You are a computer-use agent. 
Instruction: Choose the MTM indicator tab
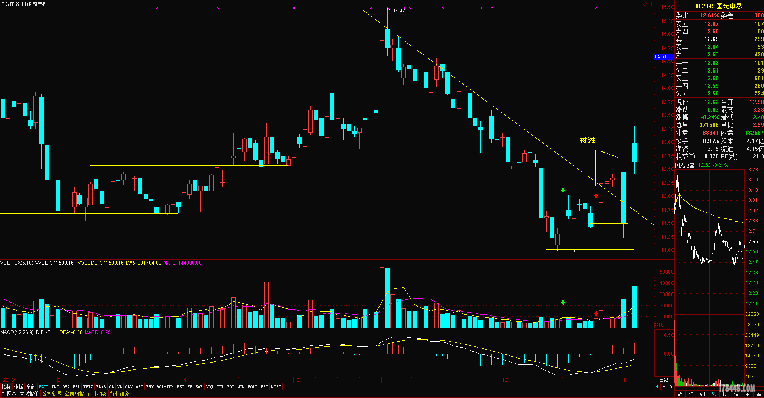[241, 387]
